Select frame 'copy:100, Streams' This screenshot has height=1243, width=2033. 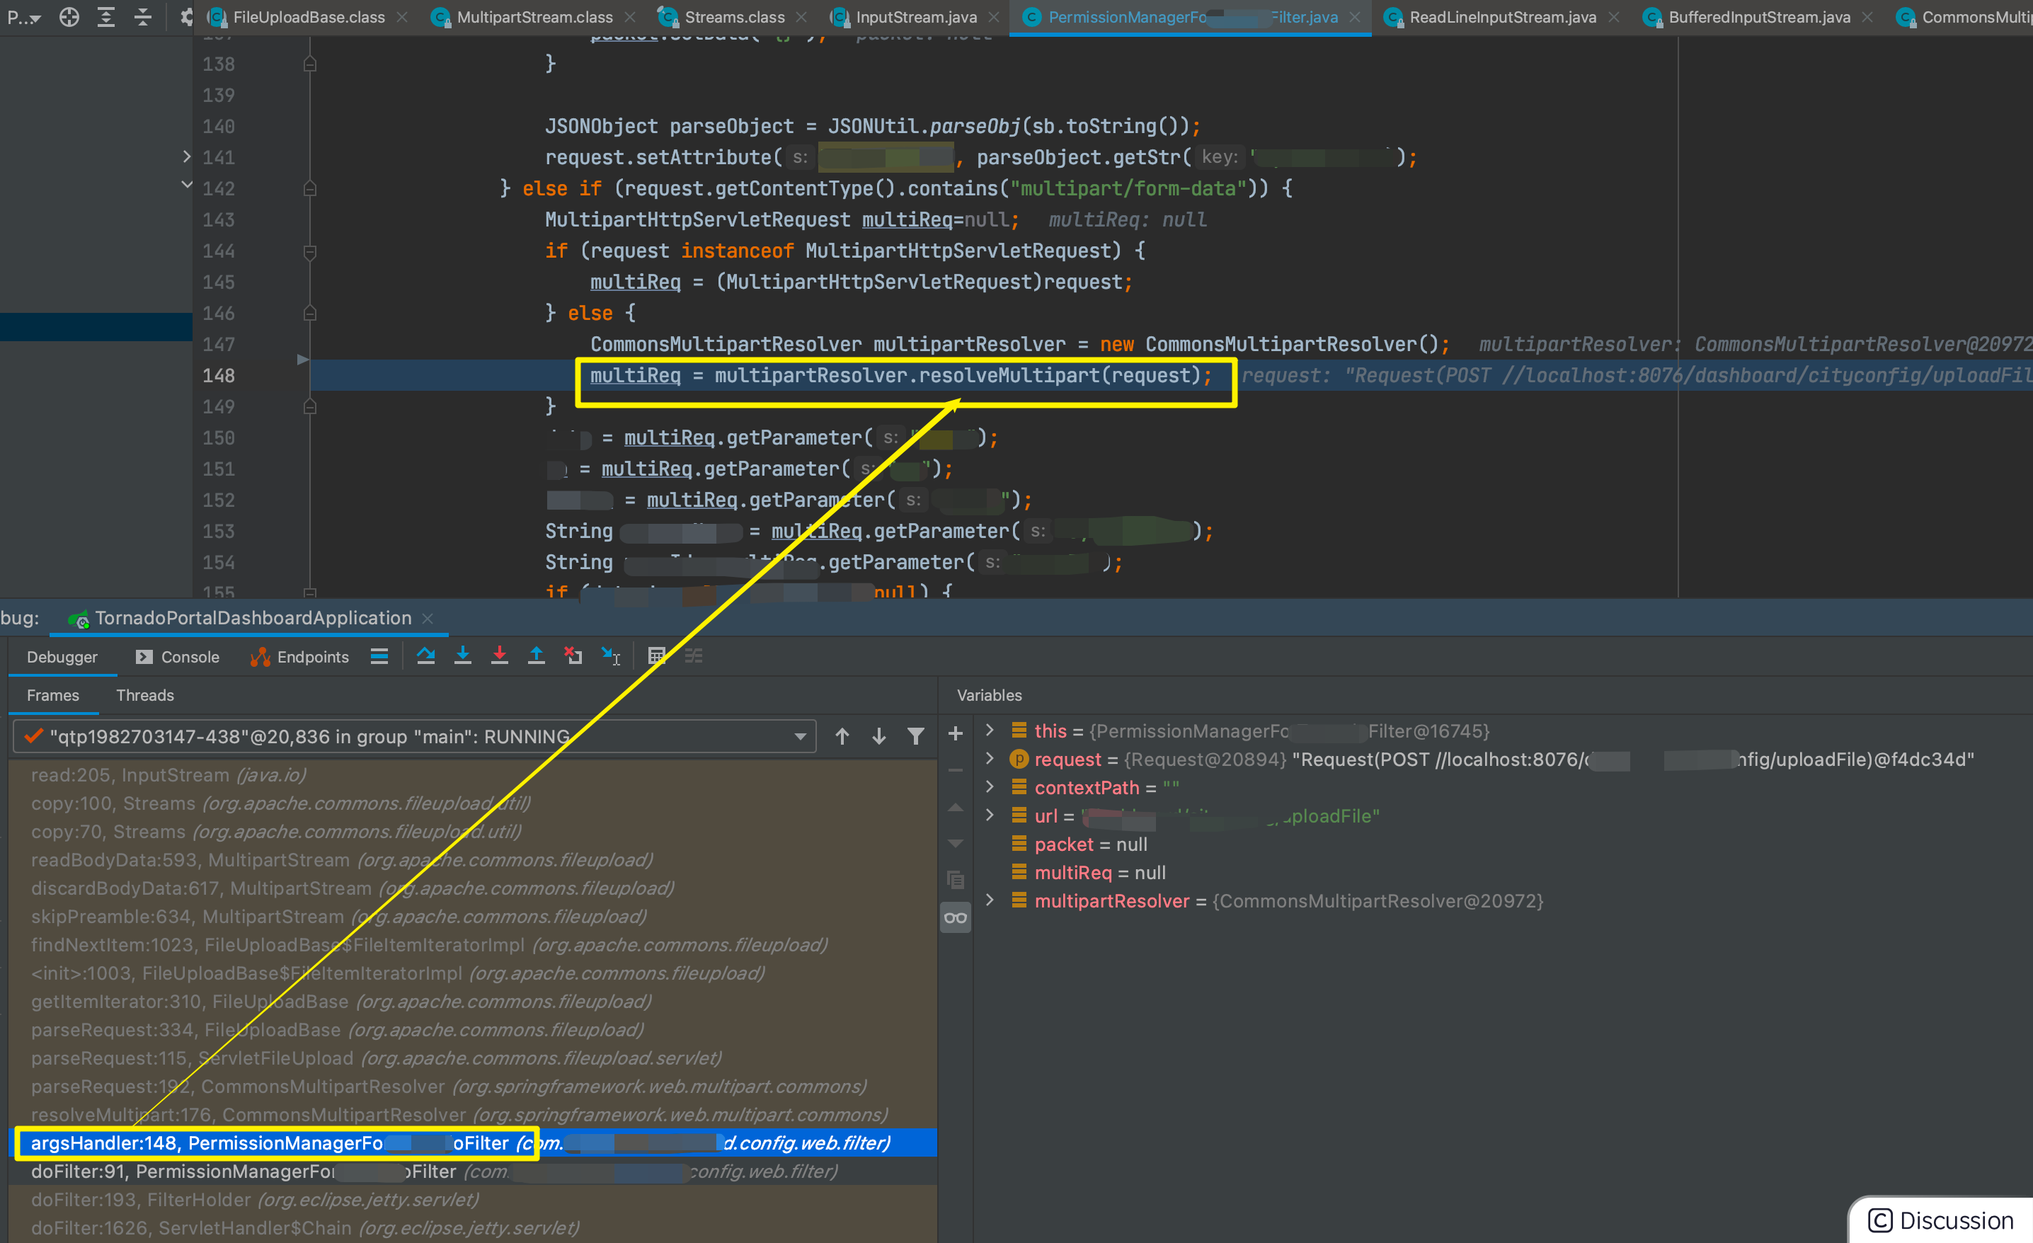pyautogui.click(x=472, y=803)
